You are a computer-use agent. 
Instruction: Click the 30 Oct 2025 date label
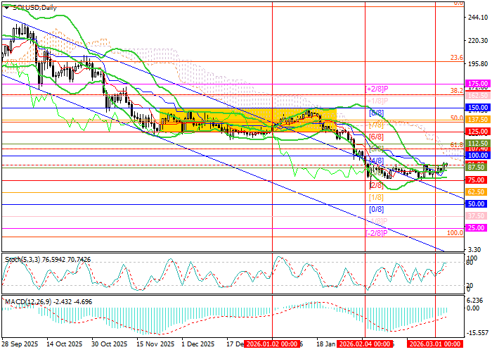tap(110, 344)
